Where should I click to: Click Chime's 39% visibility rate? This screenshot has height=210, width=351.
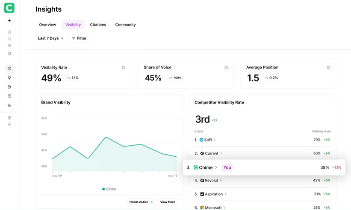[325, 167]
